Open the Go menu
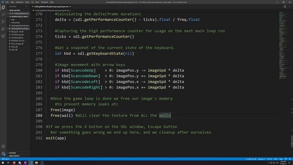 tap(33, 2)
